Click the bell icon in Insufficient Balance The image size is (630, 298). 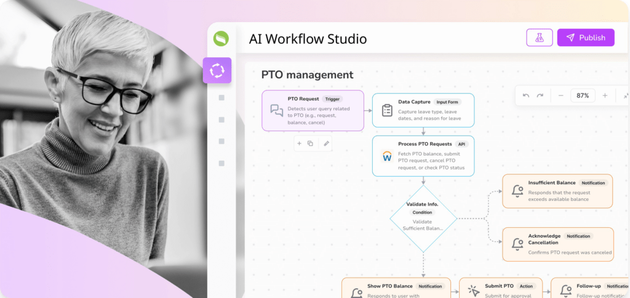click(517, 191)
